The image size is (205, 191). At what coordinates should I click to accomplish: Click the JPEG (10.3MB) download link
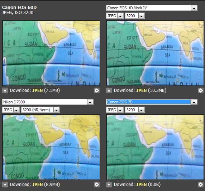click(151, 90)
